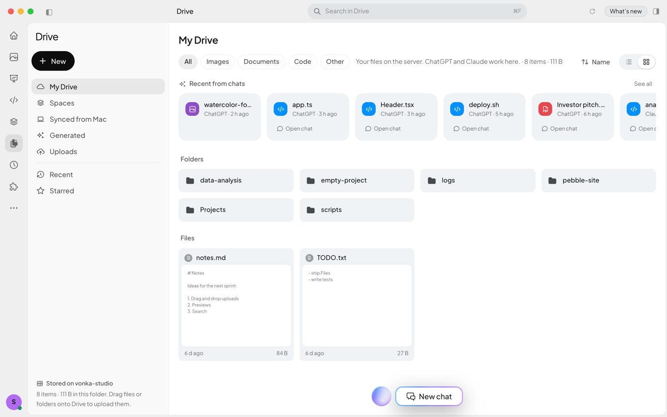
Task: Filter files by Images
Action: coord(218,62)
